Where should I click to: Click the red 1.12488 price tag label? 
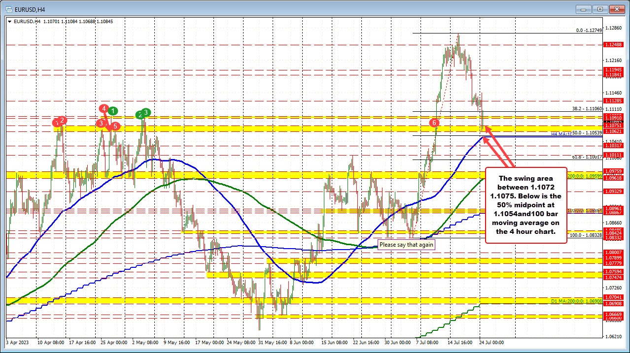click(x=613, y=44)
